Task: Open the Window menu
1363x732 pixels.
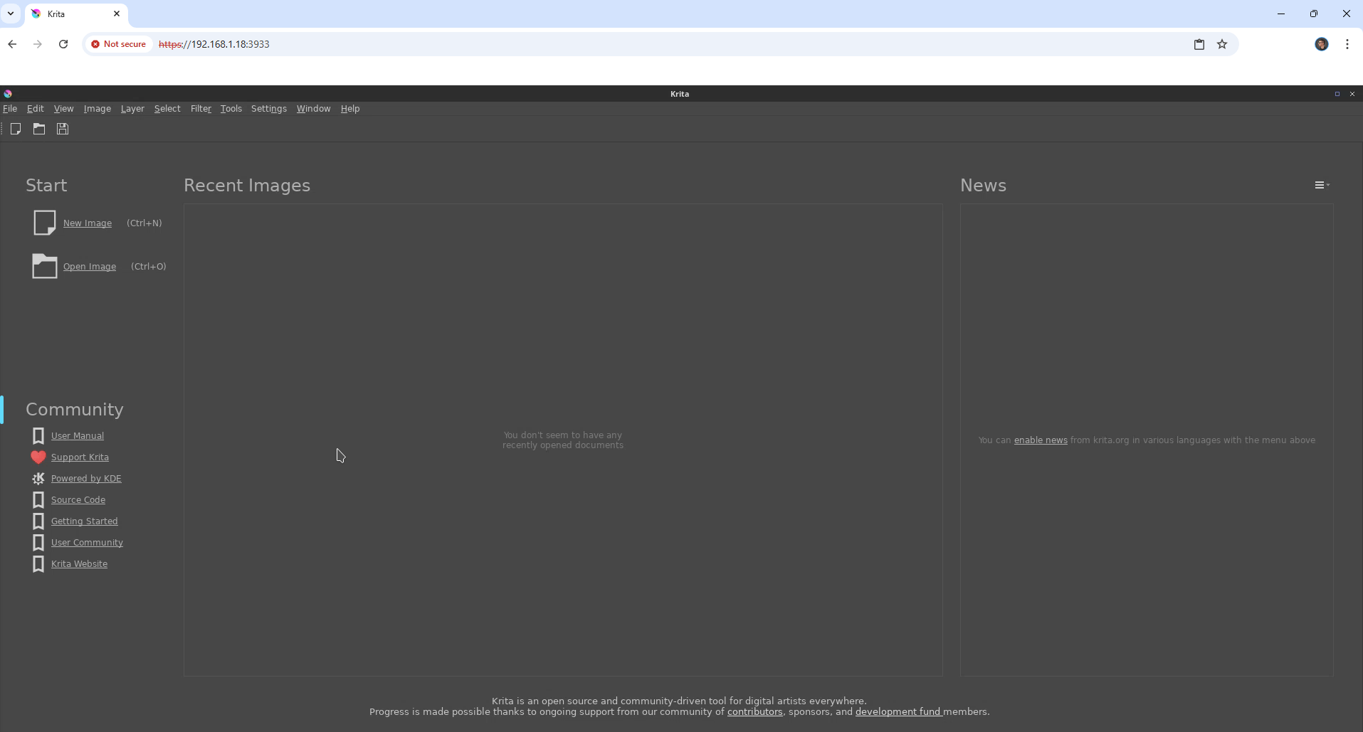Action: pyautogui.click(x=314, y=109)
